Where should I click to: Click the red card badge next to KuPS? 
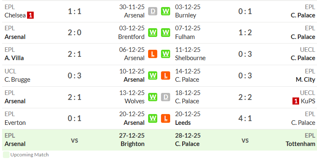click(295, 101)
